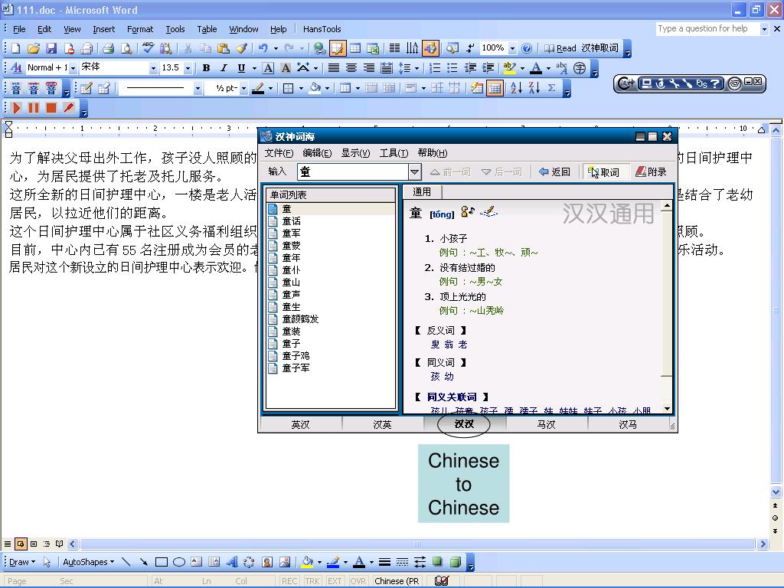Viewport: 784px width, 588px height.
Task: Click the Insert WordArt icon
Action: [x=231, y=562]
